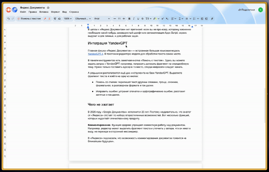Image resolution: width=269 pixels, height=172 pixels.
Task: Click the 'Интеграция YandexGPT' heading
Action: (x=108, y=43)
